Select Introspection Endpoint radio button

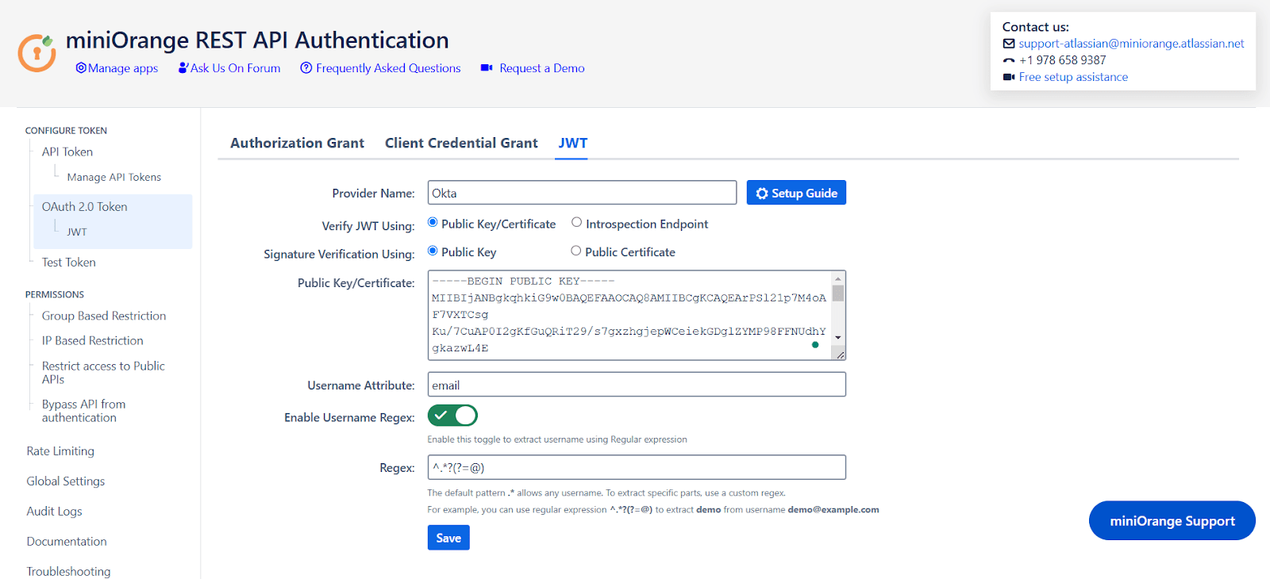[x=577, y=223]
